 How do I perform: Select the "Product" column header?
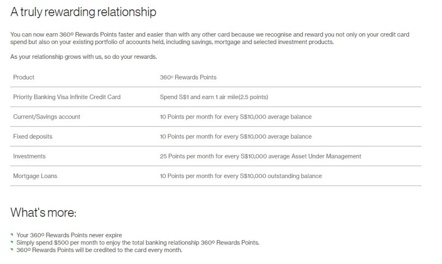point(23,77)
